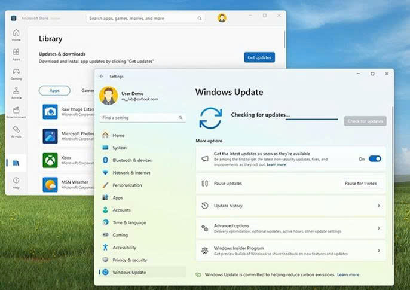Select Games filter tab in Library
This screenshot has width=410, height=290.
88,90
